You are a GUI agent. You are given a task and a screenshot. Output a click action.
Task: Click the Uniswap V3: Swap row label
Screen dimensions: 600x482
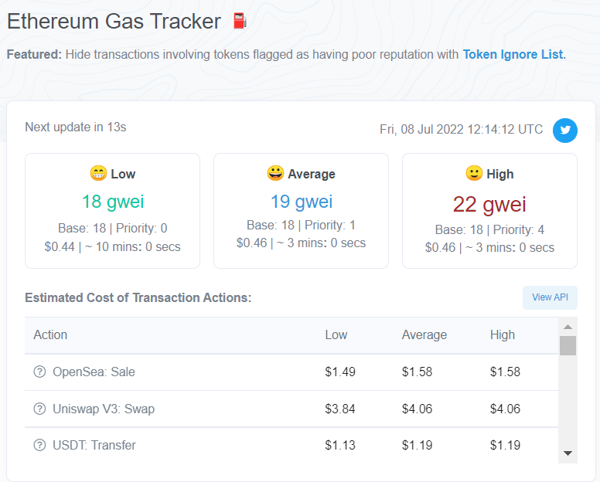pyautogui.click(x=104, y=409)
